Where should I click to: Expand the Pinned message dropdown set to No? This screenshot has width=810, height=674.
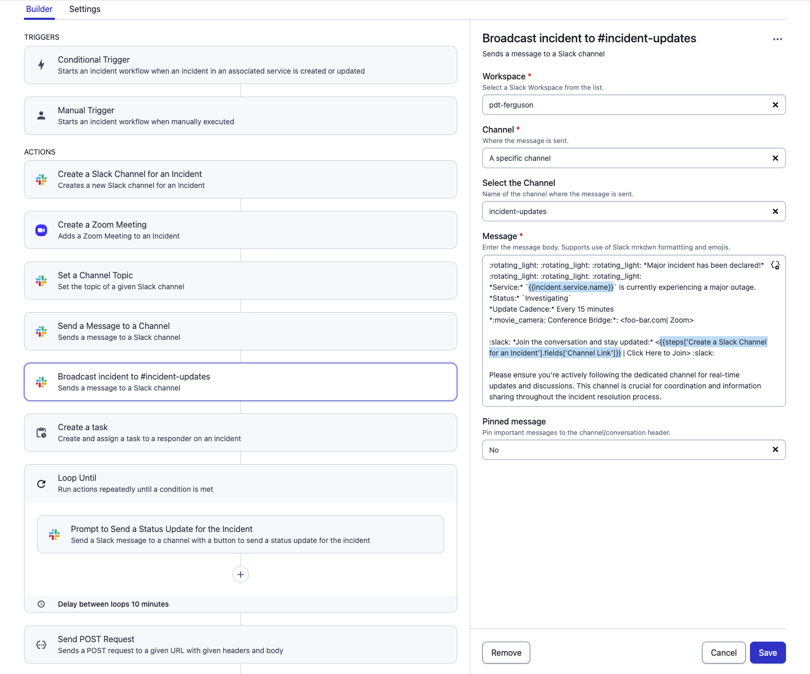(626, 450)
